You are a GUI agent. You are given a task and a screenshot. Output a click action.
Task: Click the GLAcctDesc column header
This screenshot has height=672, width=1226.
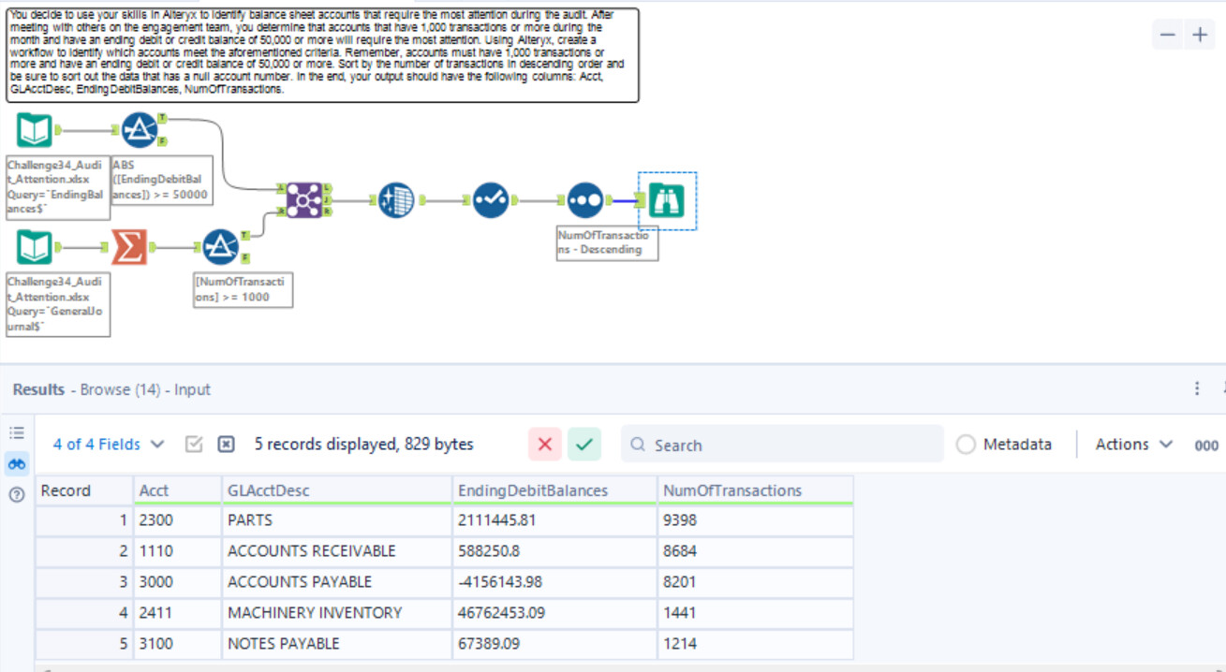coord(269,490)
